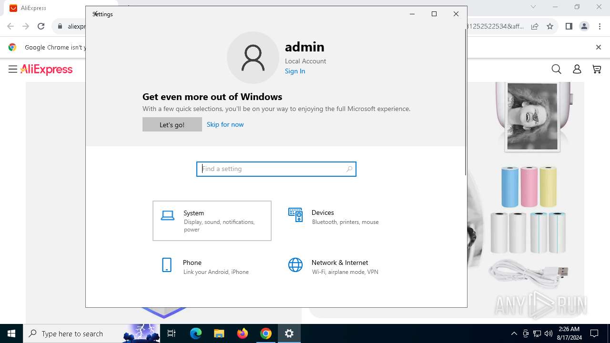The height and width of the screenshot is (343, 610).
Task: Go back in Chrome browser
Action: [10, 26]
